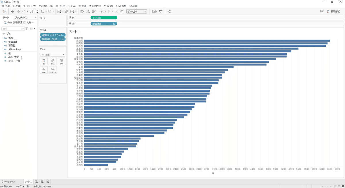Screen dimensions: 345x188
Task: Open the presentation mode icon
Action: pyautogui.click(x=161, y=11)
